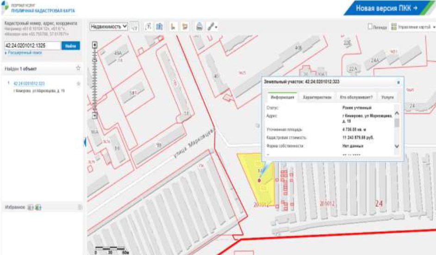Click the star beside 'Найден 1 объект'
This screenshot has height=255, width=436.
(x=78, y=68)
